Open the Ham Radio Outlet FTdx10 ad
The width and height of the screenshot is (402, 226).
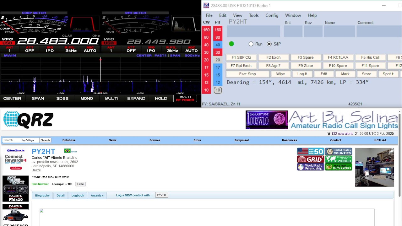(x=15, y=189)
